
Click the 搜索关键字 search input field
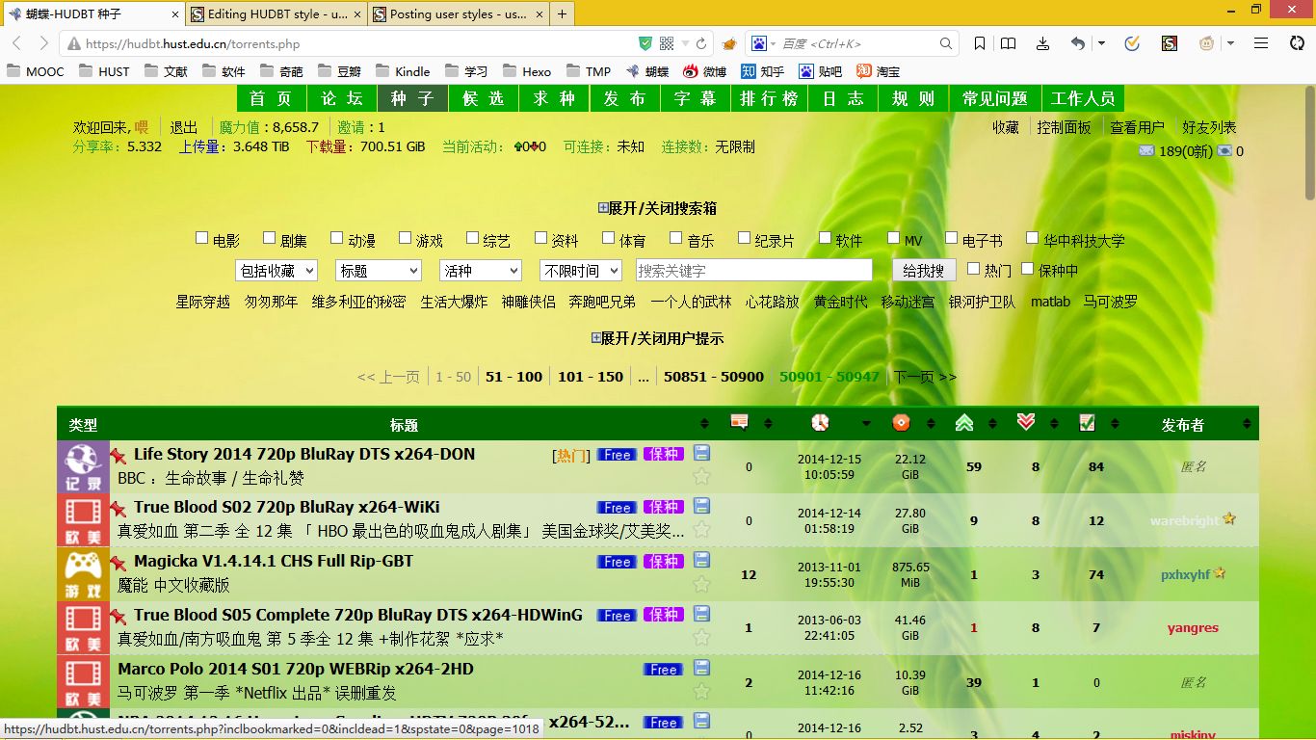pyautogui.click(x=753, y=271)
